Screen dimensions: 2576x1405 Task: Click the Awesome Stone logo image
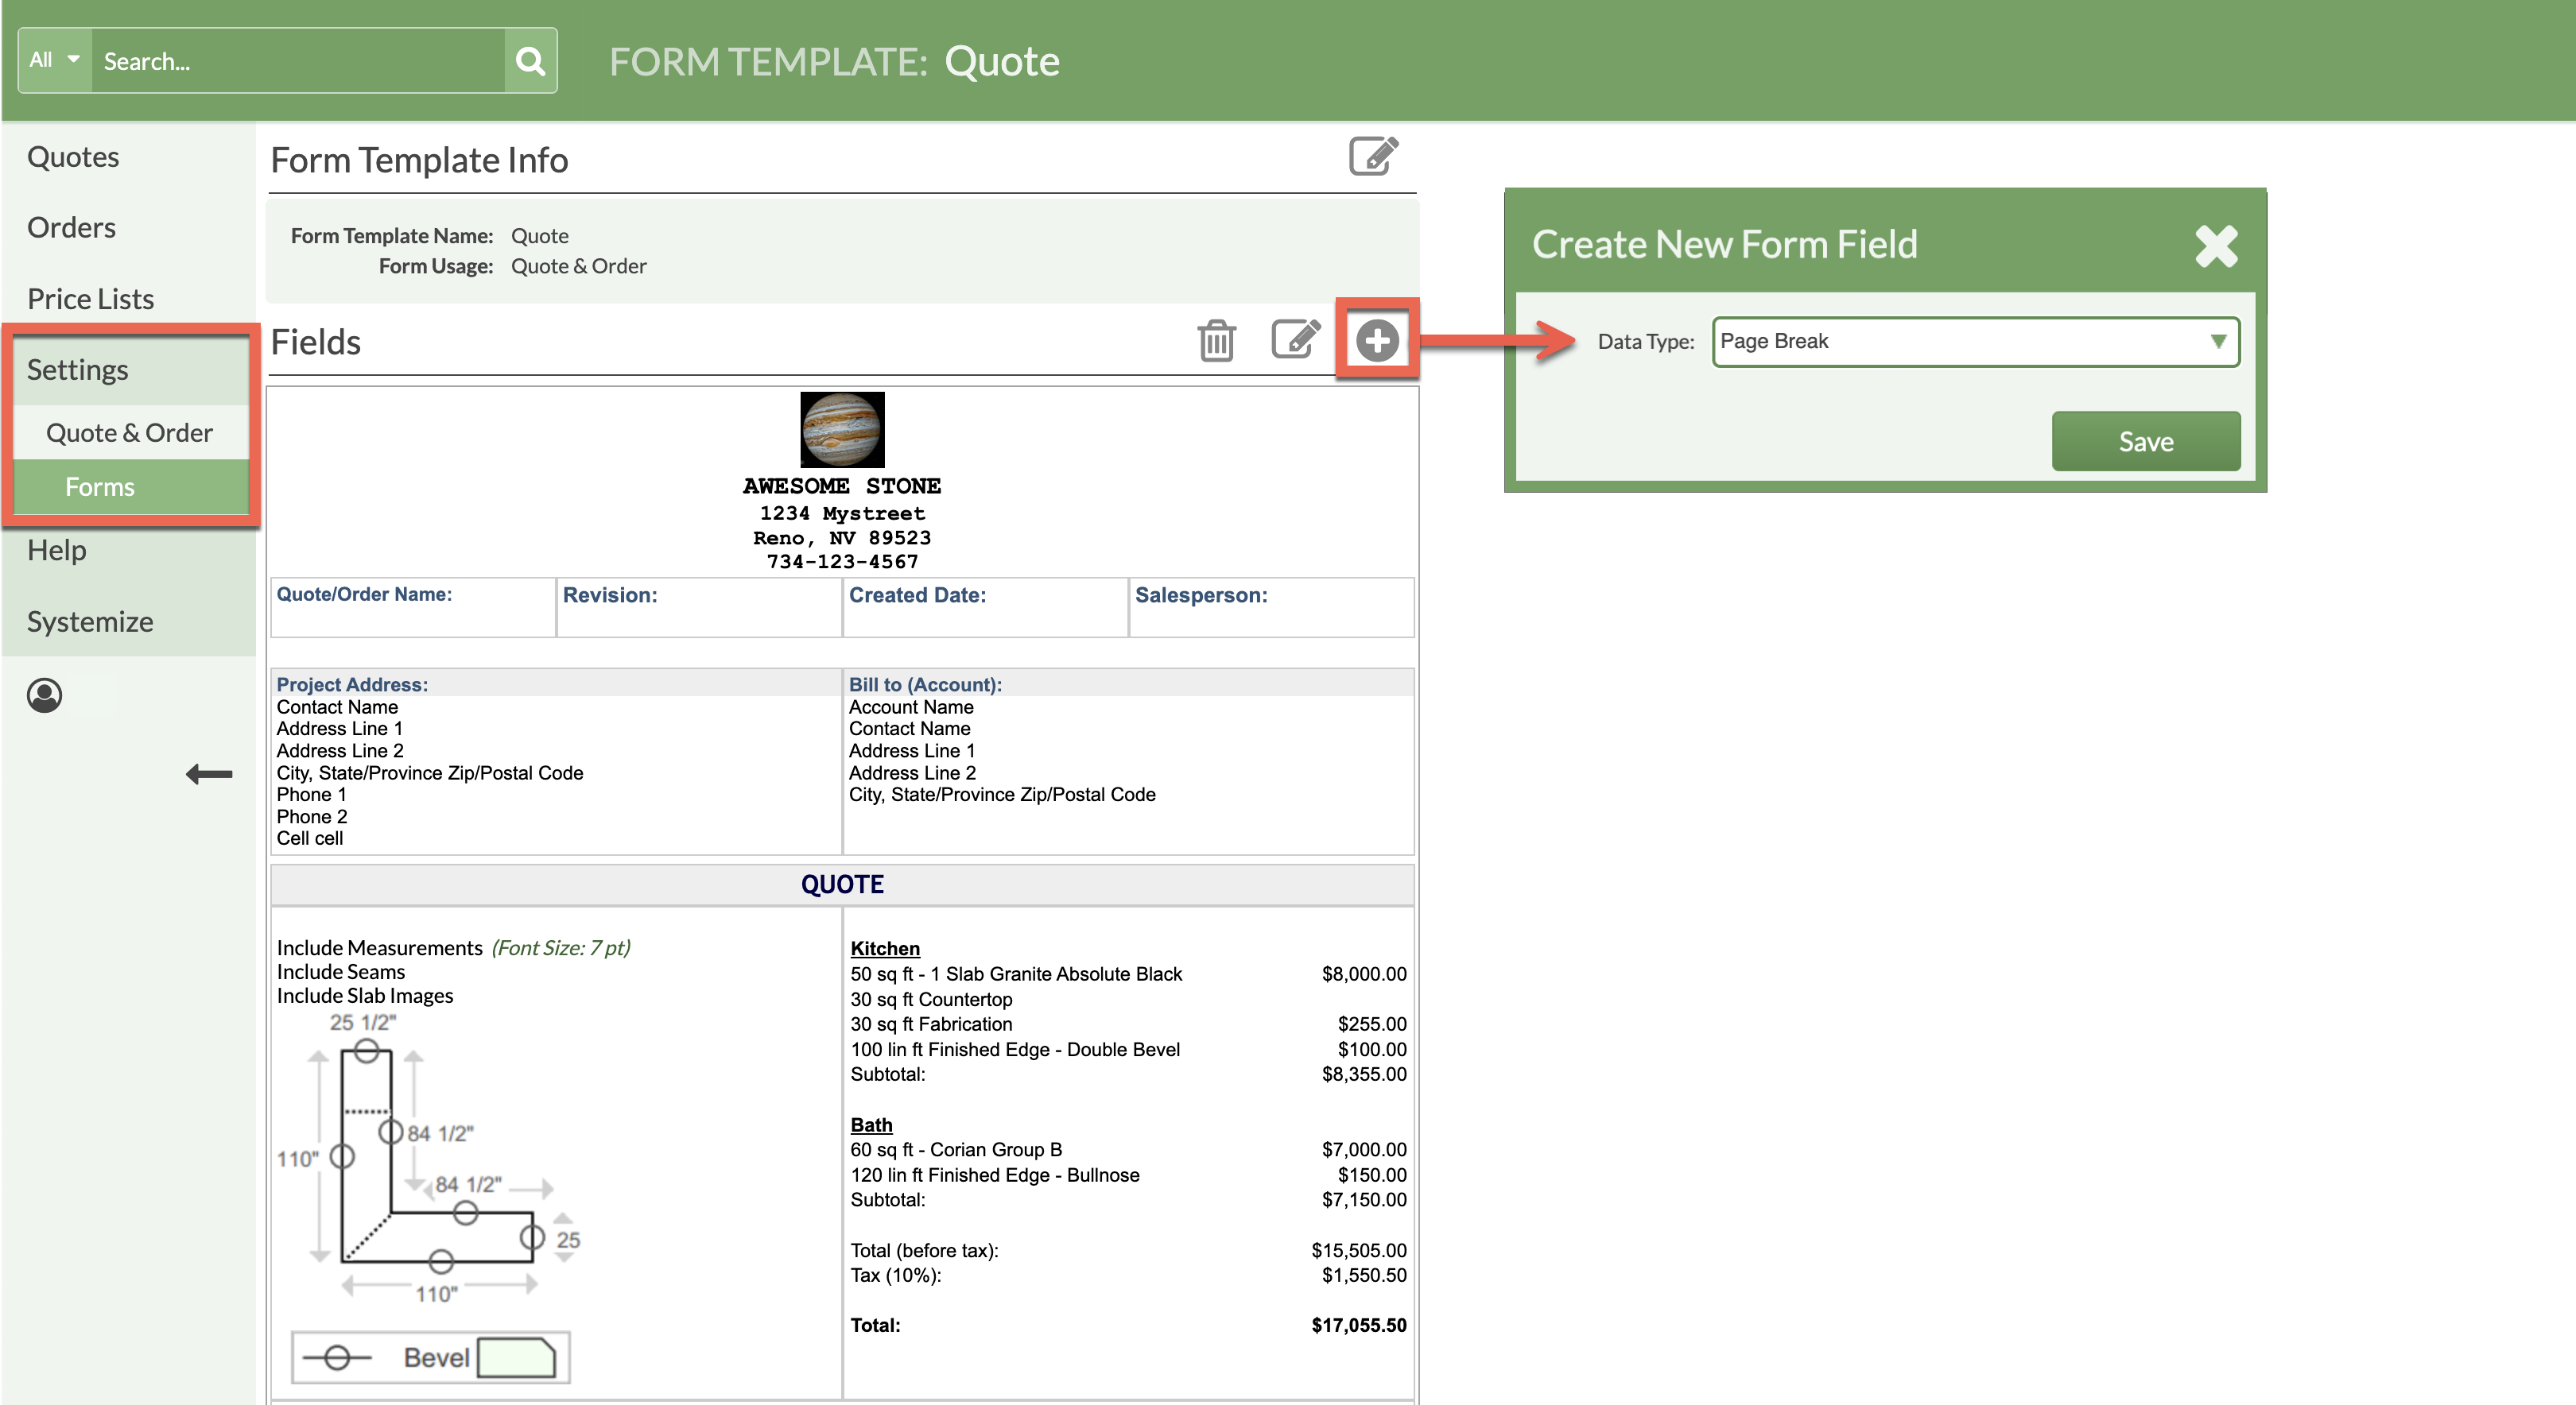pos(841,430)
